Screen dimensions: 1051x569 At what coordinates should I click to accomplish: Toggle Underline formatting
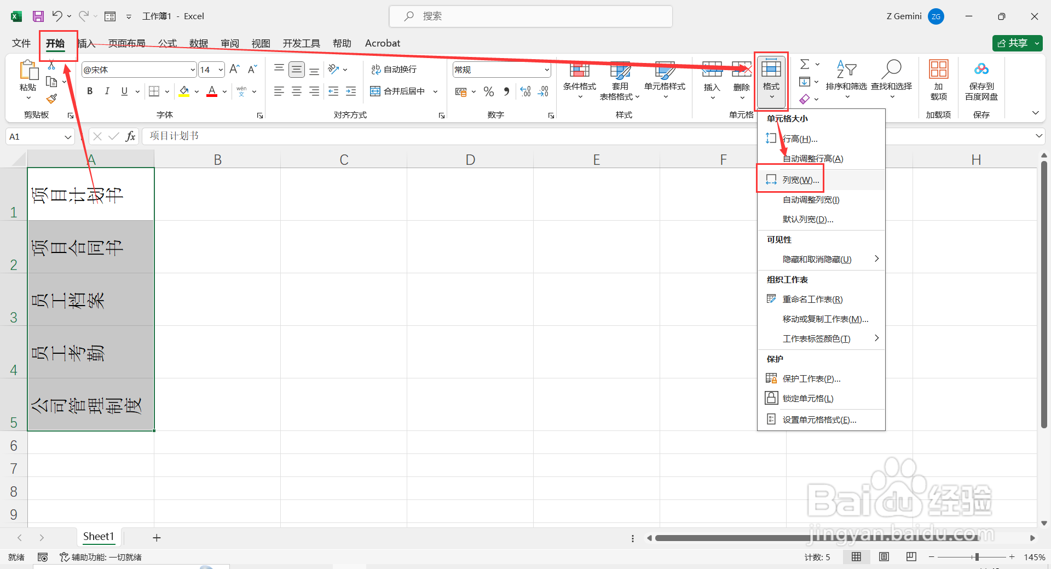pos(124,91)
